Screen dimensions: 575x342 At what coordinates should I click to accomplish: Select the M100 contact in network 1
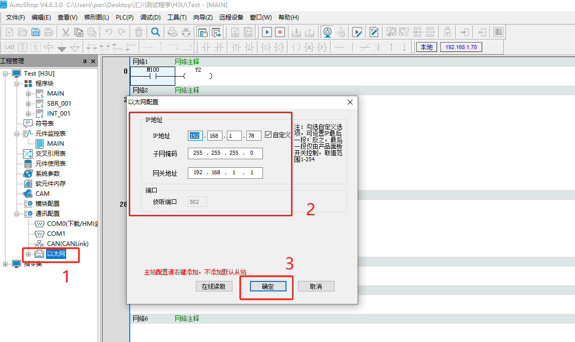(153, 76)
